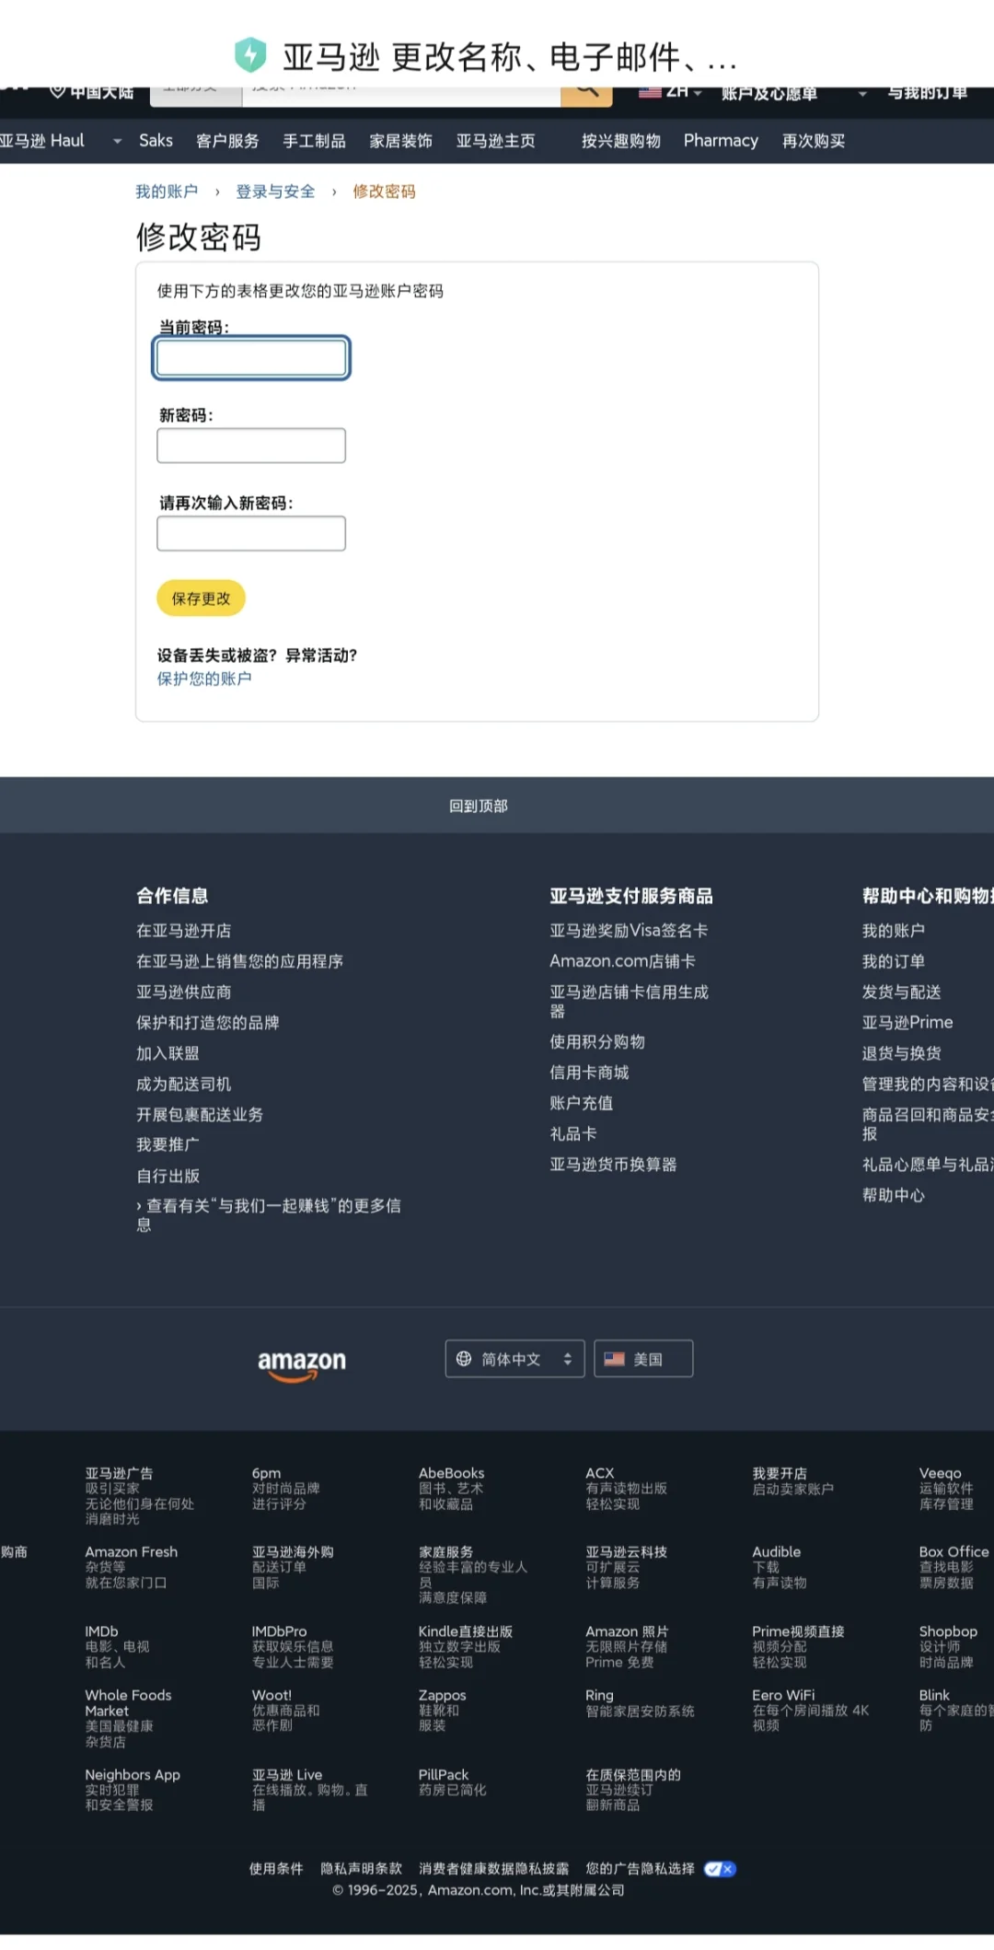Open 亚马逊Prime footer link
Viewport: 994px width, 1950px height.
tap(907, 1022)
